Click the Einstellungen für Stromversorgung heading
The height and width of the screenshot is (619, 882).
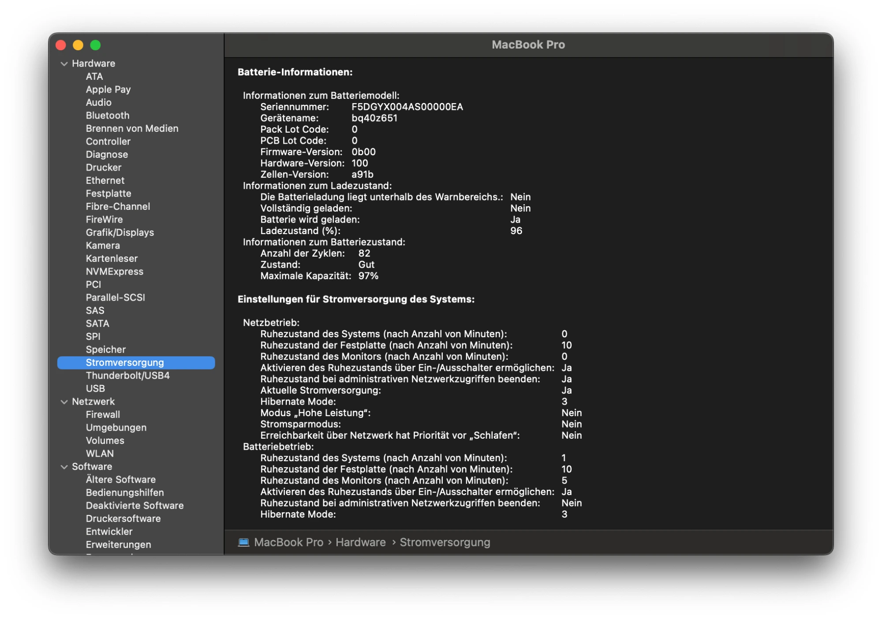(x=356, y=299)
